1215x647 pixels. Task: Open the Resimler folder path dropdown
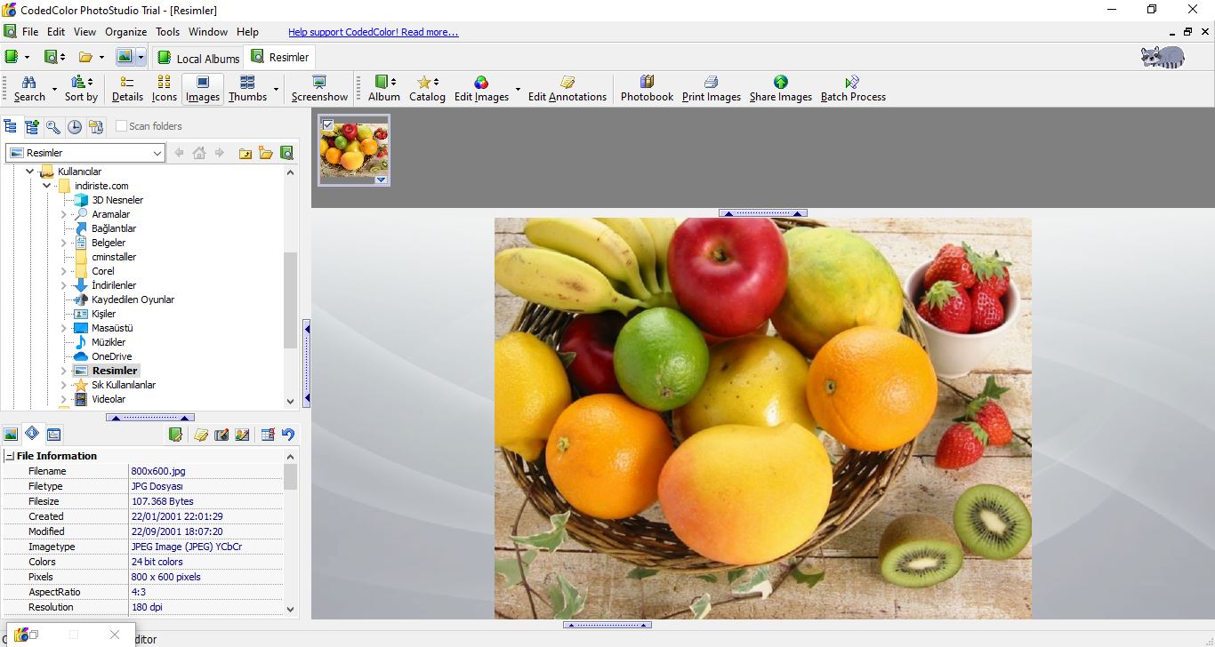coord(157,153)
